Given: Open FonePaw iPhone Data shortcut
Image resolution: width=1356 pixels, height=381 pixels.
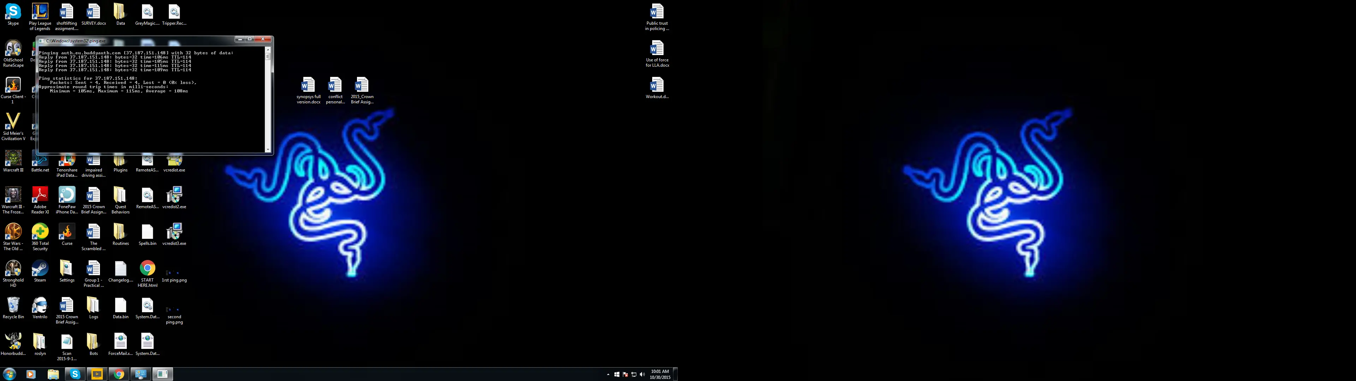Looking at the screenshot, I should coord(67,200).
